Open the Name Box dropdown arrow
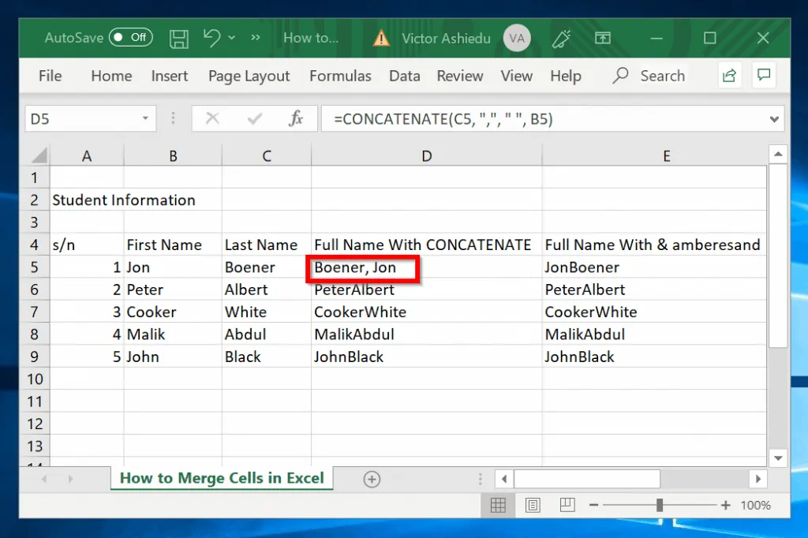This screenshot has height=538, width=808. click(145, 119)
